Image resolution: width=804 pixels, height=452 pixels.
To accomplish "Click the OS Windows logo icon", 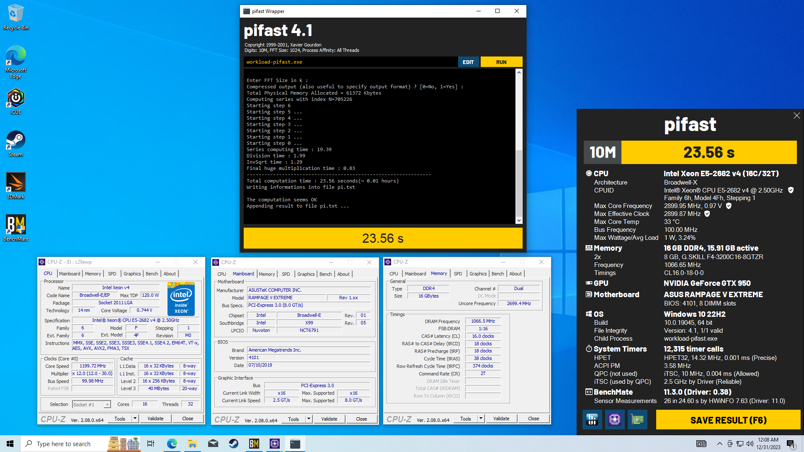I will pyautogui.click(x=589, y=314).
